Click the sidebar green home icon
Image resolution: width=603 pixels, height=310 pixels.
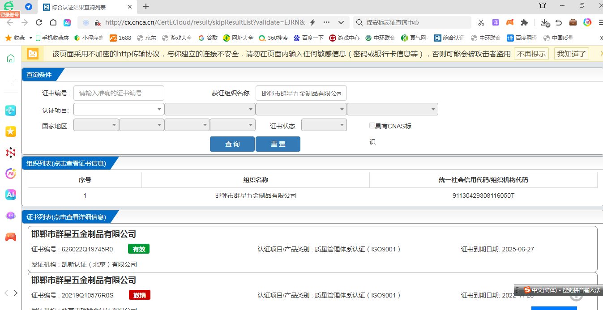pos(11,58)
